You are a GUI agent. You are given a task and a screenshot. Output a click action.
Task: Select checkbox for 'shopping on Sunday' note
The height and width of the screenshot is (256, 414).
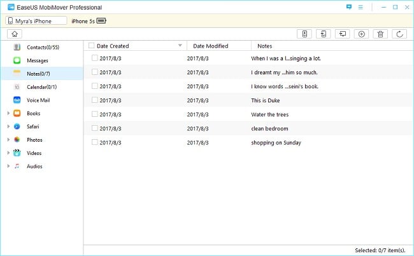tap(95, 142)
